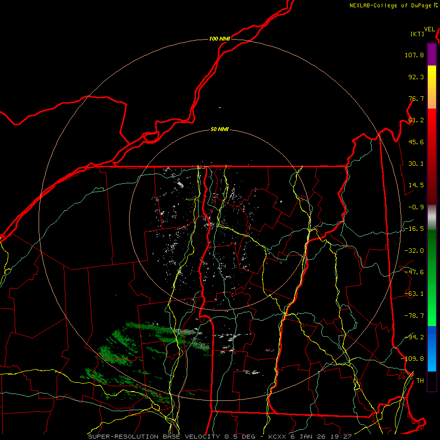
Task: Click the -16.5 velocity scale label
Action: [414, 229]
